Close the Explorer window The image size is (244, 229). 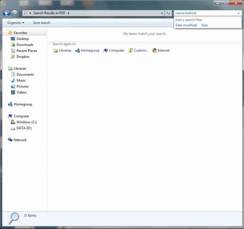(x=236, y=3)
